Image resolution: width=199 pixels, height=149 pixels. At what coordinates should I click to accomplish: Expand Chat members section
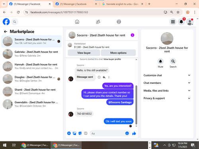[167, 83]
